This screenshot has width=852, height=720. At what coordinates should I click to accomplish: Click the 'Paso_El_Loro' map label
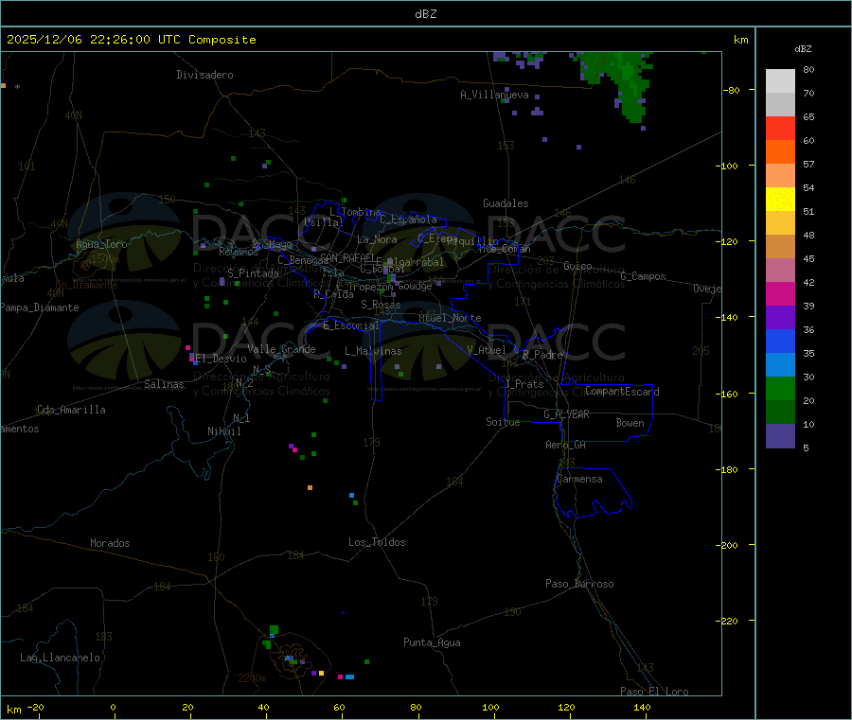point(655,692)
